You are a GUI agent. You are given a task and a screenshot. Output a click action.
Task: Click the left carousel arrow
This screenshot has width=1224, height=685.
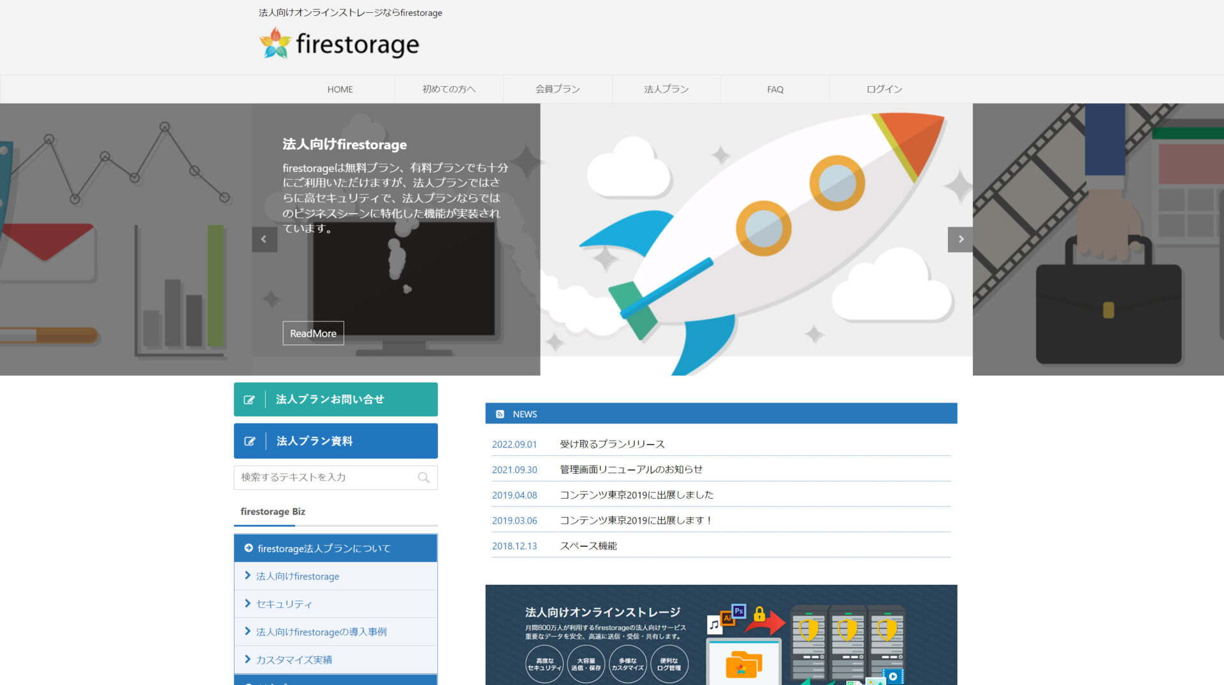[264, 239]
